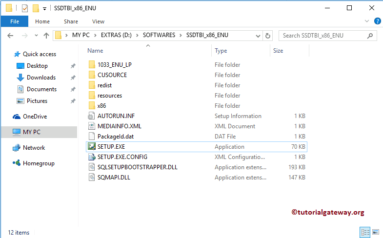Image resolution: width=383 pixels, height=238 pixels.
Task: Go up one folder level
Action: pos(46,36)
